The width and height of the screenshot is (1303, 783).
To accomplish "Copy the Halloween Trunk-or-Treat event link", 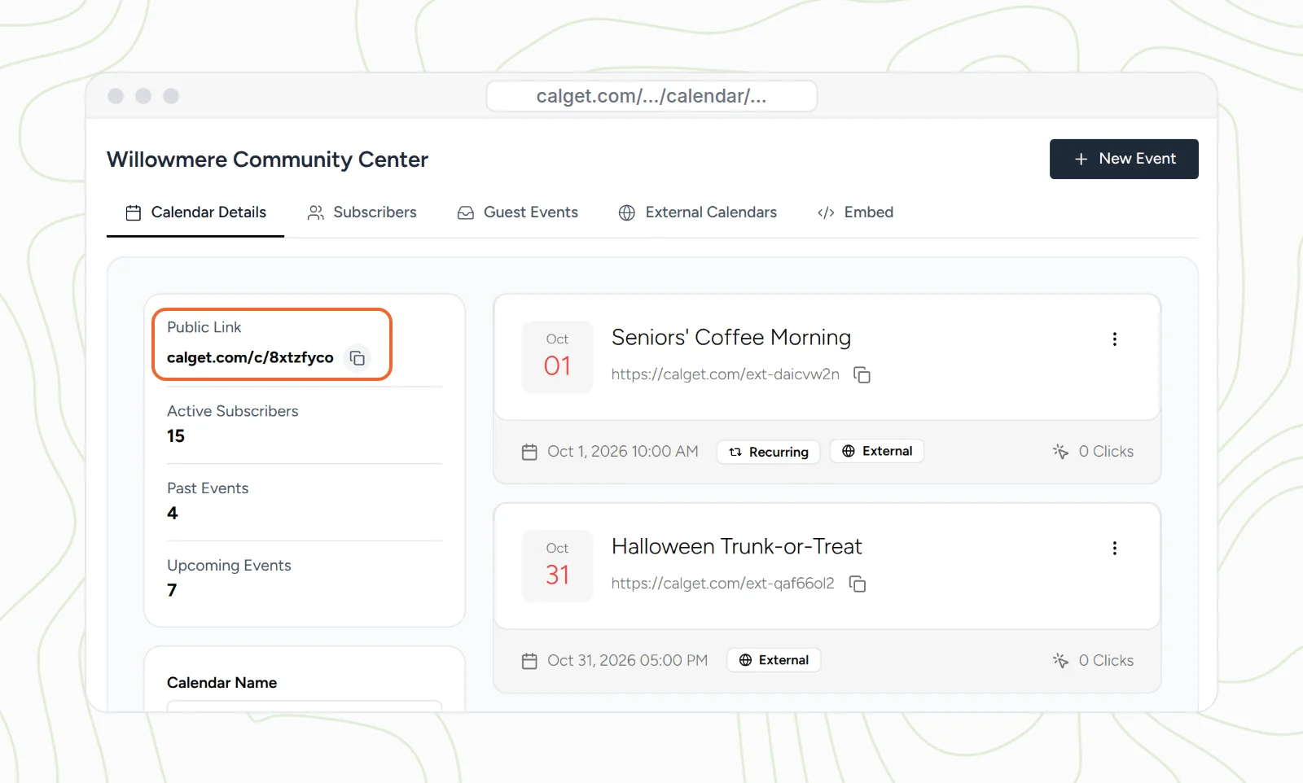I will pyautogui.click(x=858, y=584).
